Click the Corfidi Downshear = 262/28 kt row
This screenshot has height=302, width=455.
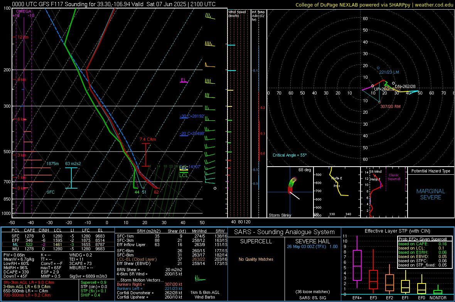(x=150, y=293)
